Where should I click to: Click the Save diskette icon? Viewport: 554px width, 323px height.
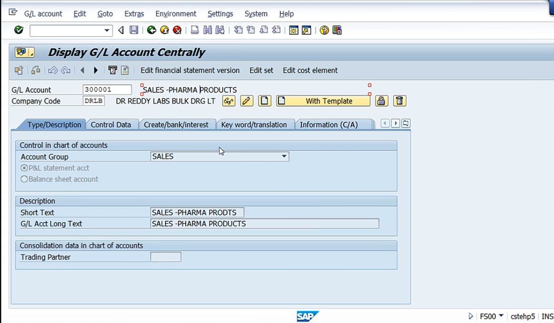(134, 30)
